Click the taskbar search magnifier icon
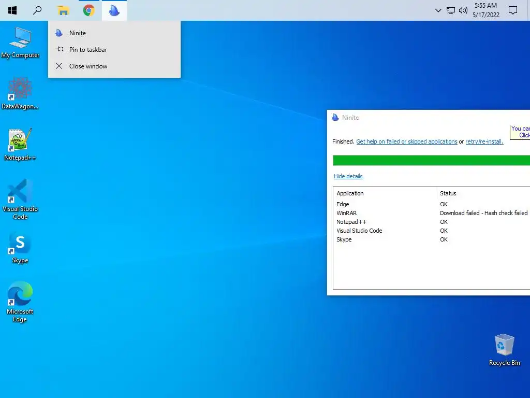 tap(37, 10)
